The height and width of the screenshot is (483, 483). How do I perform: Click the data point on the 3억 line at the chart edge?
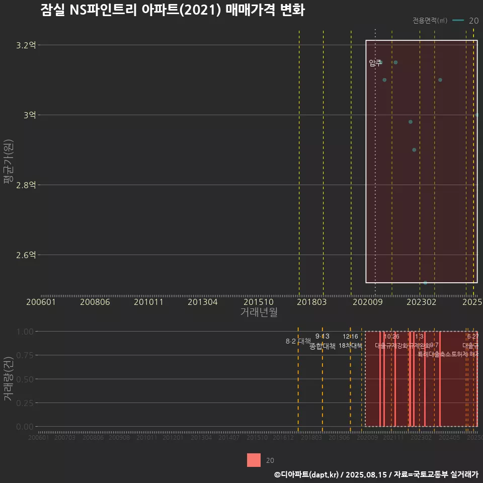(x=477, y=115)
